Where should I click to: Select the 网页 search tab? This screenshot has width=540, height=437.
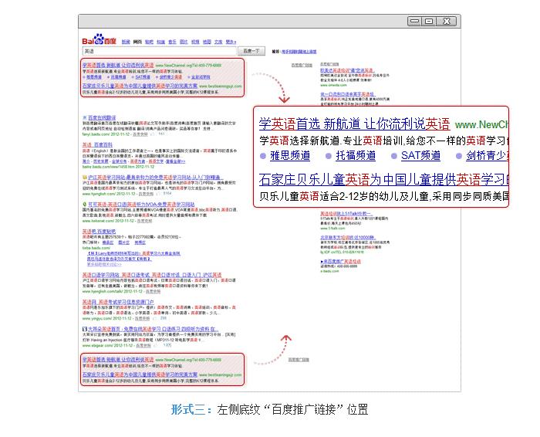click(137, 42)
